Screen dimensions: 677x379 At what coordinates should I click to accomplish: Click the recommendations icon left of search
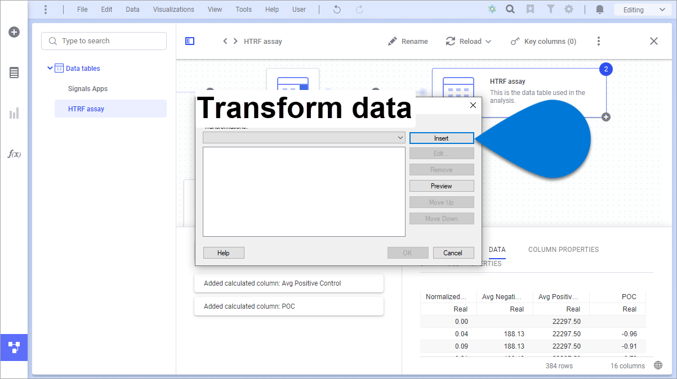tap(492, 10)
